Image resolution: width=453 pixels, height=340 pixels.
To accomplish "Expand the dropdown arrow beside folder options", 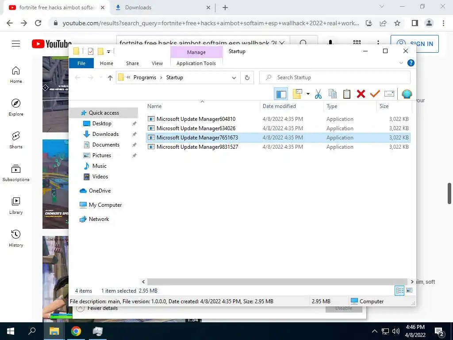I will [308, 94].
